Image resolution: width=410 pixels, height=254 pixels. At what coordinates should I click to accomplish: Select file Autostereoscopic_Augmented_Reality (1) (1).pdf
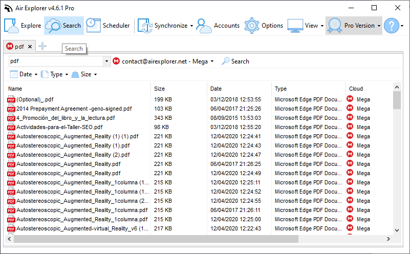click(x=77, y=136)
